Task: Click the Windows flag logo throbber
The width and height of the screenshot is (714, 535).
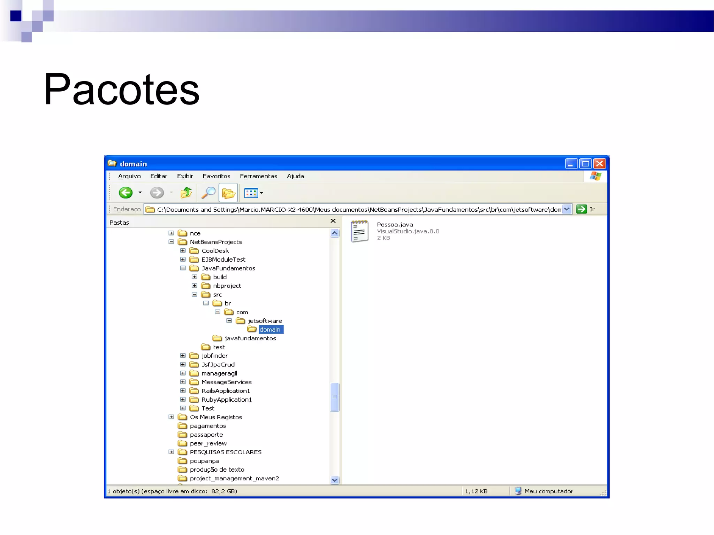Action: [595, 176]
